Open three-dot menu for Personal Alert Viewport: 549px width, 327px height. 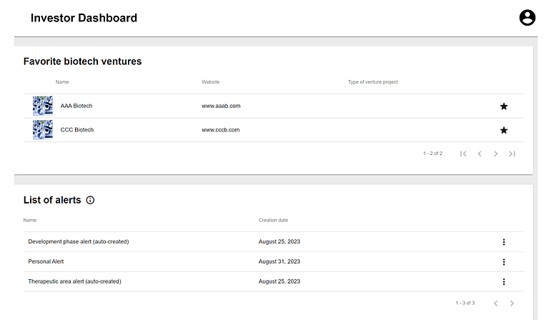click(503, 262)
